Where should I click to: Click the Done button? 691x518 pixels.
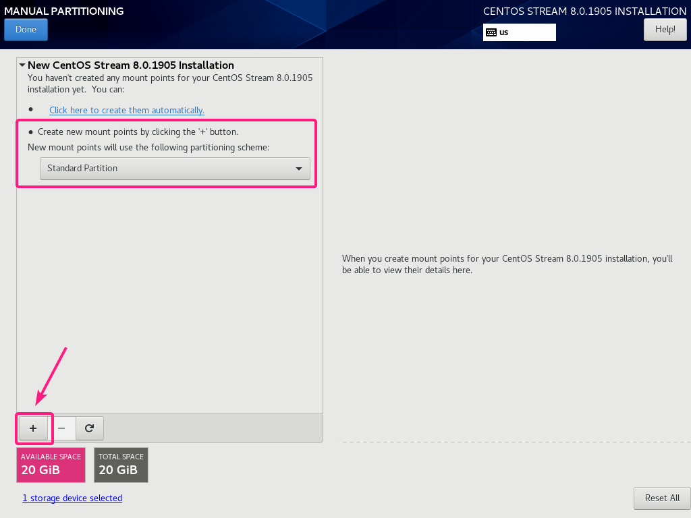[26, 30]
